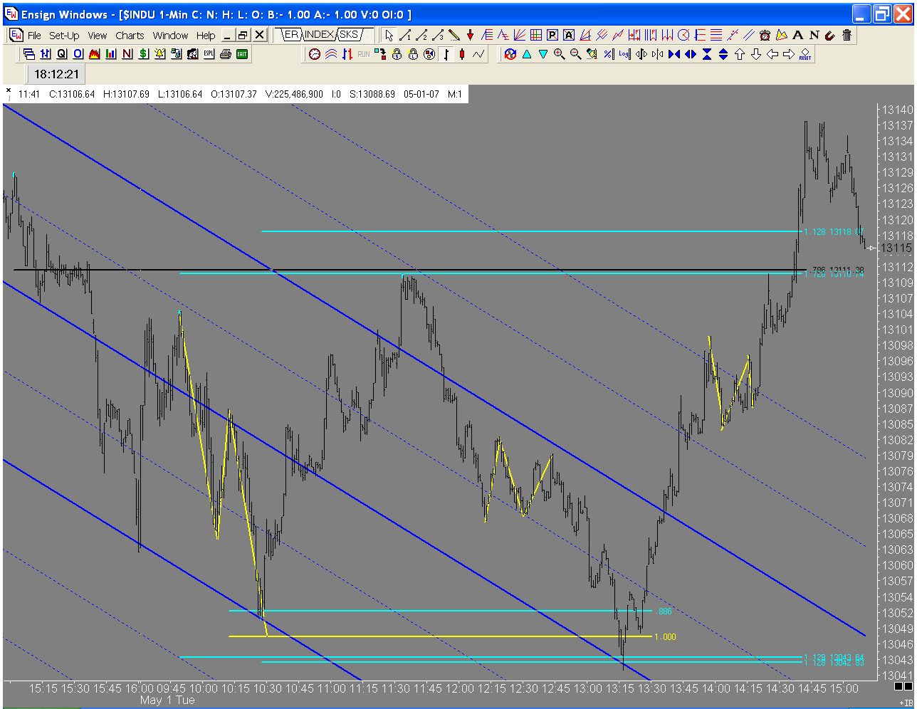Click the May 1 Tue date label

pyautogui.click(x=167, y=700)
